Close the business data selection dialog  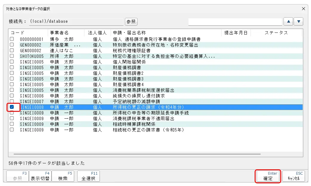point(304,9)
